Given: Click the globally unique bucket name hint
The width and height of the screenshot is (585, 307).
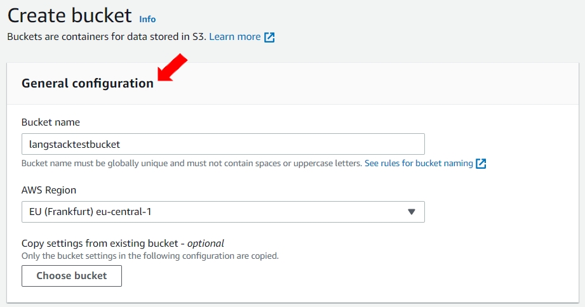Looking at the screenshot, I should point(191,164).
